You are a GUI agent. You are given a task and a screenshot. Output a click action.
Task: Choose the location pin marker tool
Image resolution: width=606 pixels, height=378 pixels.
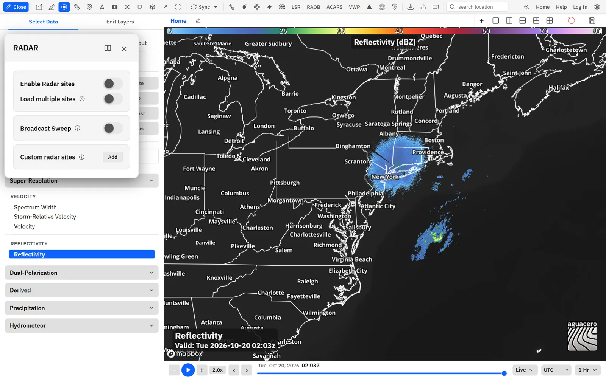pyautogui.click(x=89, y=7)
